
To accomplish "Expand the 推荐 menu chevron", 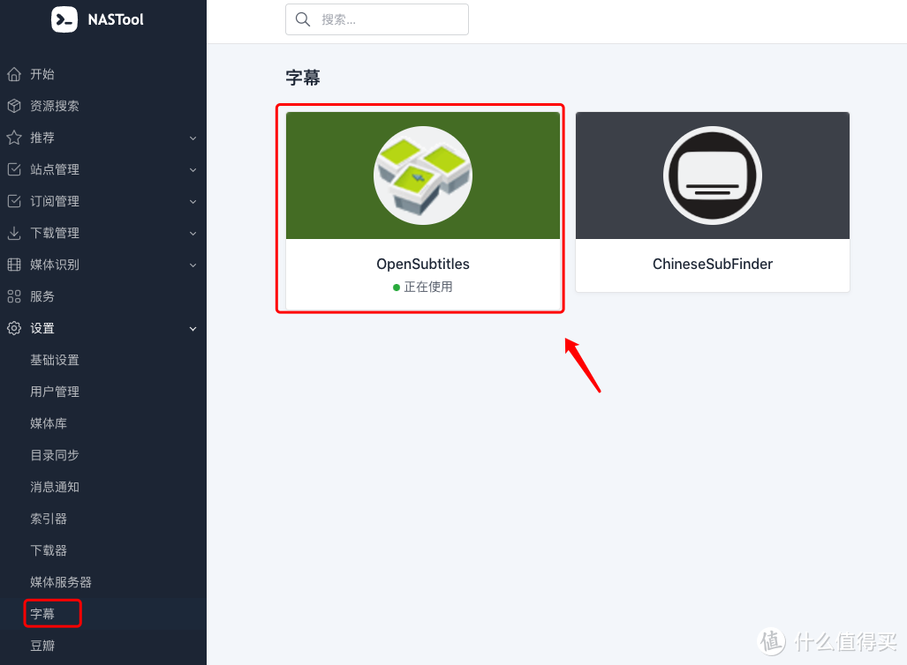I will point(193,138).
